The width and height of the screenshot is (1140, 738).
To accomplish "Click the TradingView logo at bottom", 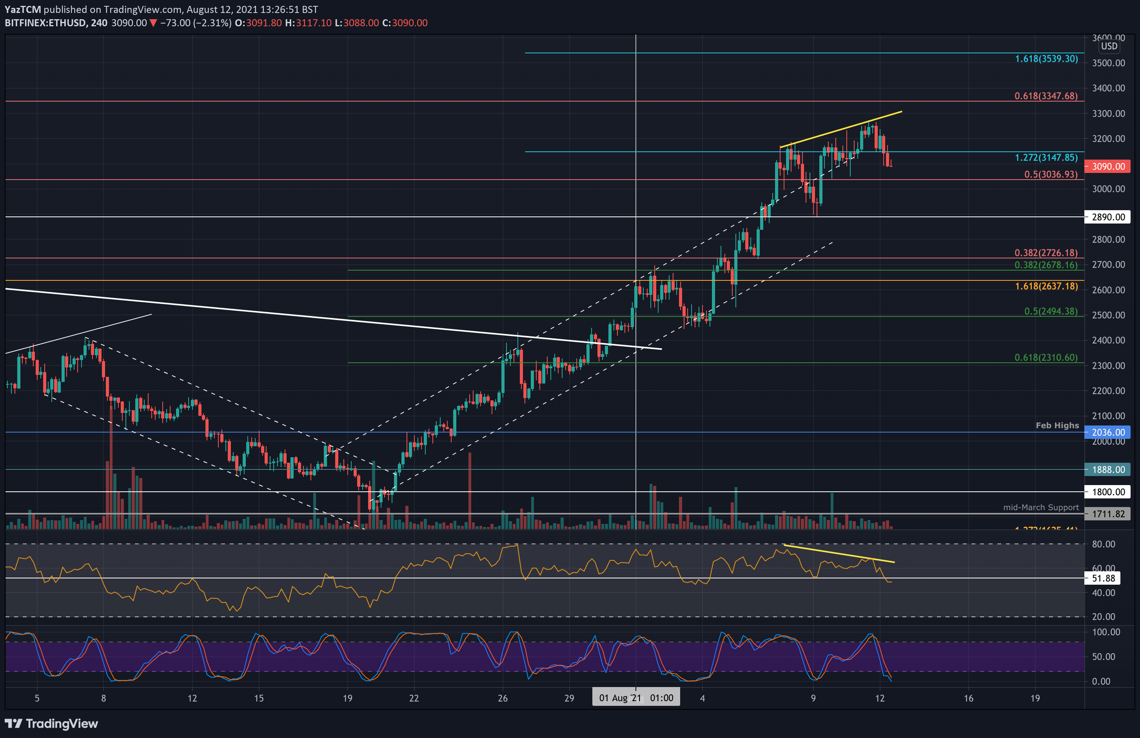I will [51, 723].
